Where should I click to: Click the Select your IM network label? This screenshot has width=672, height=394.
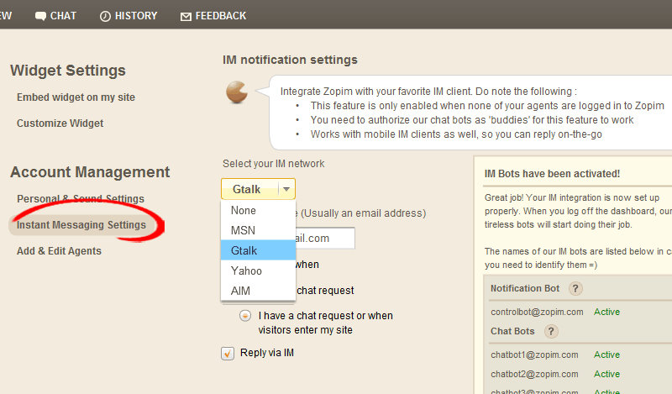[x=274, y=164]
